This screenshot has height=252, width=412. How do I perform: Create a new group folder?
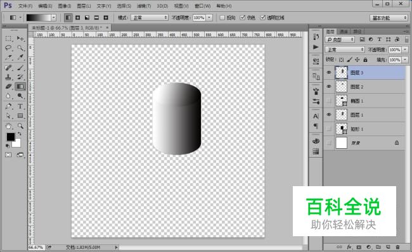pos(378,247)
